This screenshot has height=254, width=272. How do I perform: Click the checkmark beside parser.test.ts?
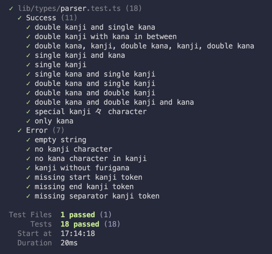coord(11,8)
